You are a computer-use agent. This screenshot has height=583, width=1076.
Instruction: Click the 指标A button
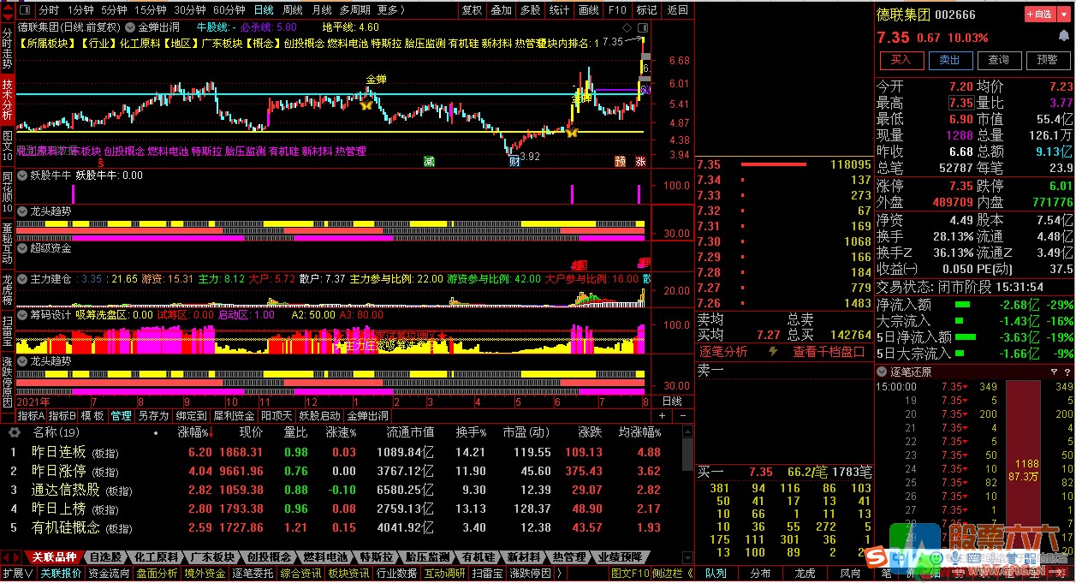click(32, 415)
